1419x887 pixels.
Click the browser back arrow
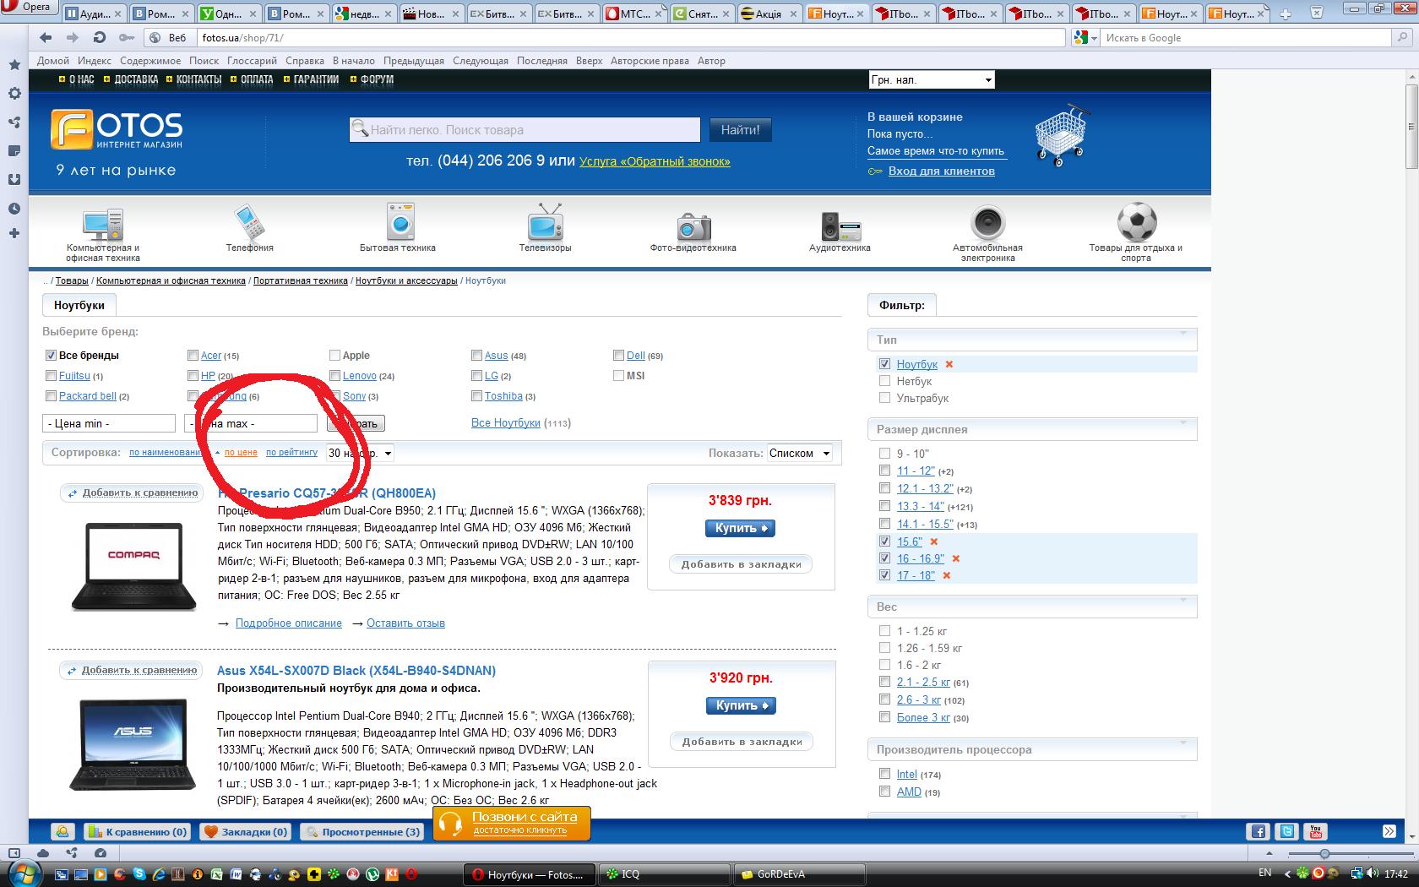pyautogui.click(x=46, y=37)
